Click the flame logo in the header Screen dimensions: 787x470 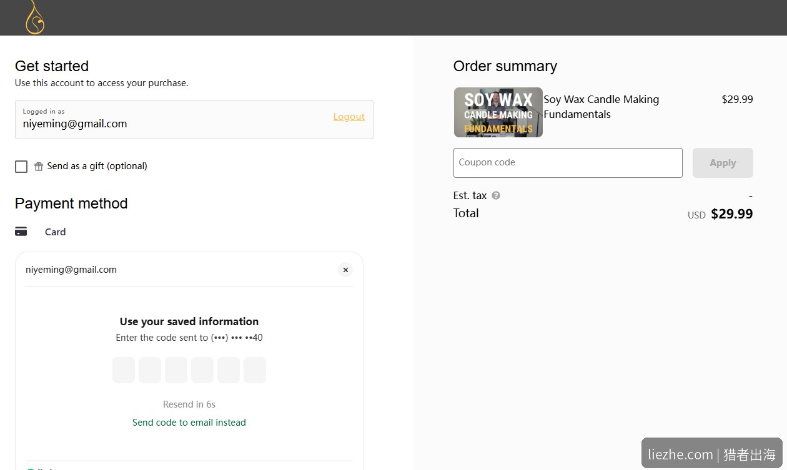pos(34,17)
